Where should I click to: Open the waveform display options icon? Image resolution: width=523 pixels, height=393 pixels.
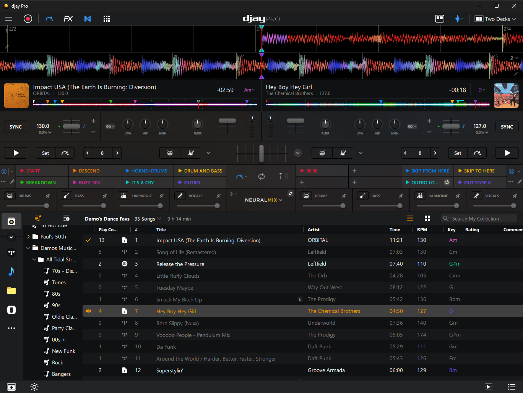coord(459,19)
